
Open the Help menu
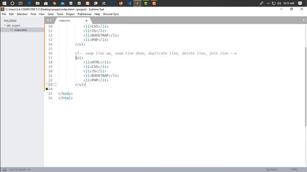click(97, 14)
